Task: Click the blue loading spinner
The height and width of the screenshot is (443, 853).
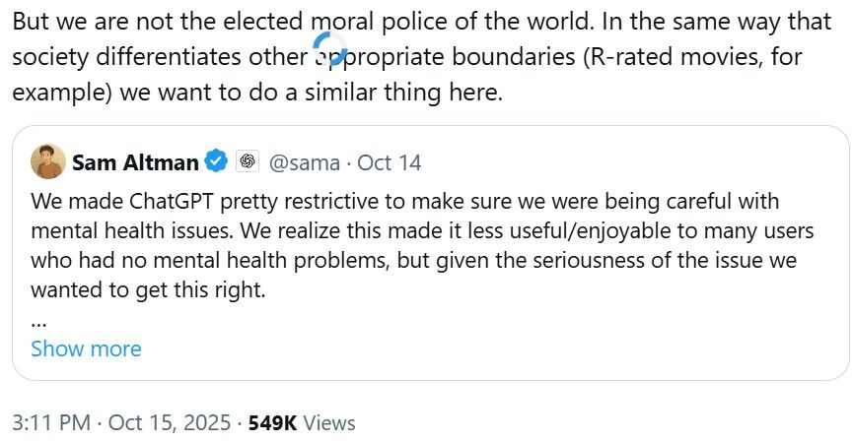Action: [x=328, y=47]
